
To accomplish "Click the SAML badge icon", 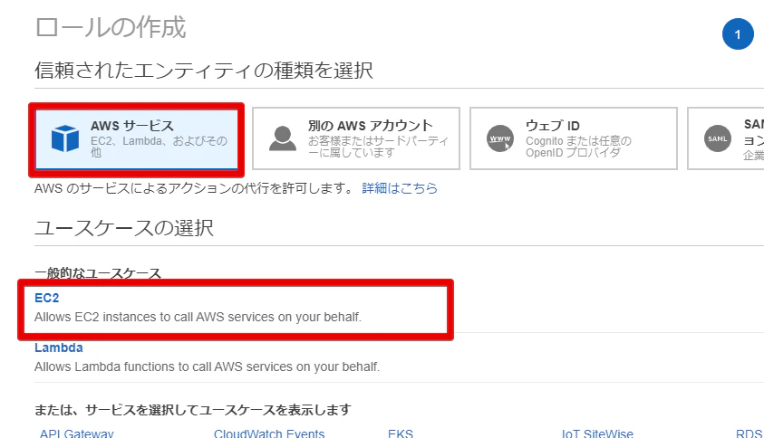I will (x=717, y=138).
